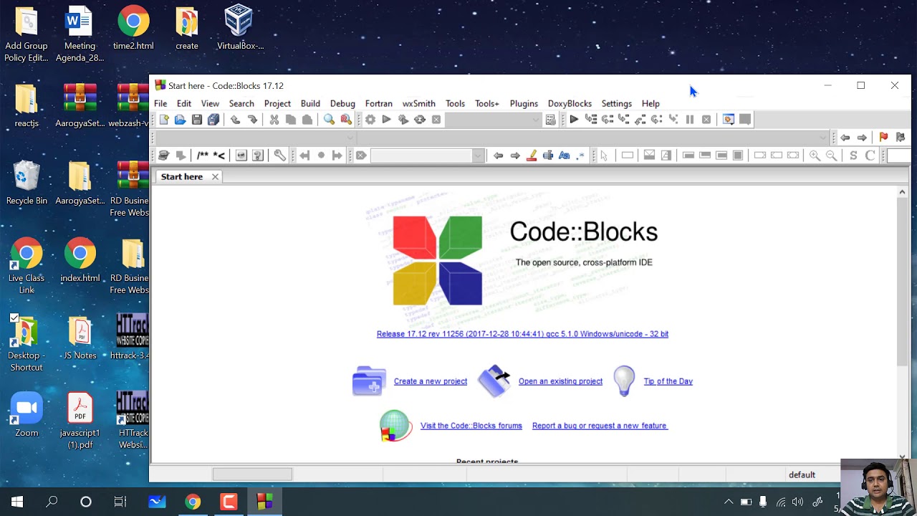The image size is (917, 516).
Task: Click the Replace icon with red R
Action: [x=346, y=120]
